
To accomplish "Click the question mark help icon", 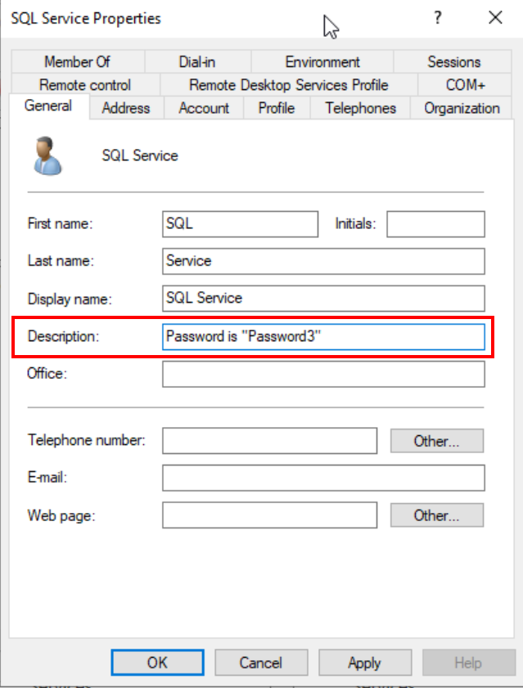I will point(439,18).
